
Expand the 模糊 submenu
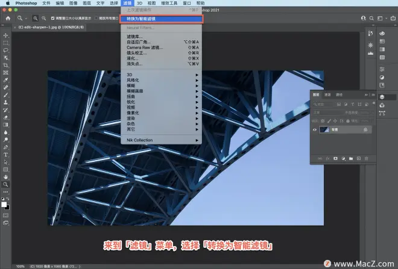click(162, 85)
